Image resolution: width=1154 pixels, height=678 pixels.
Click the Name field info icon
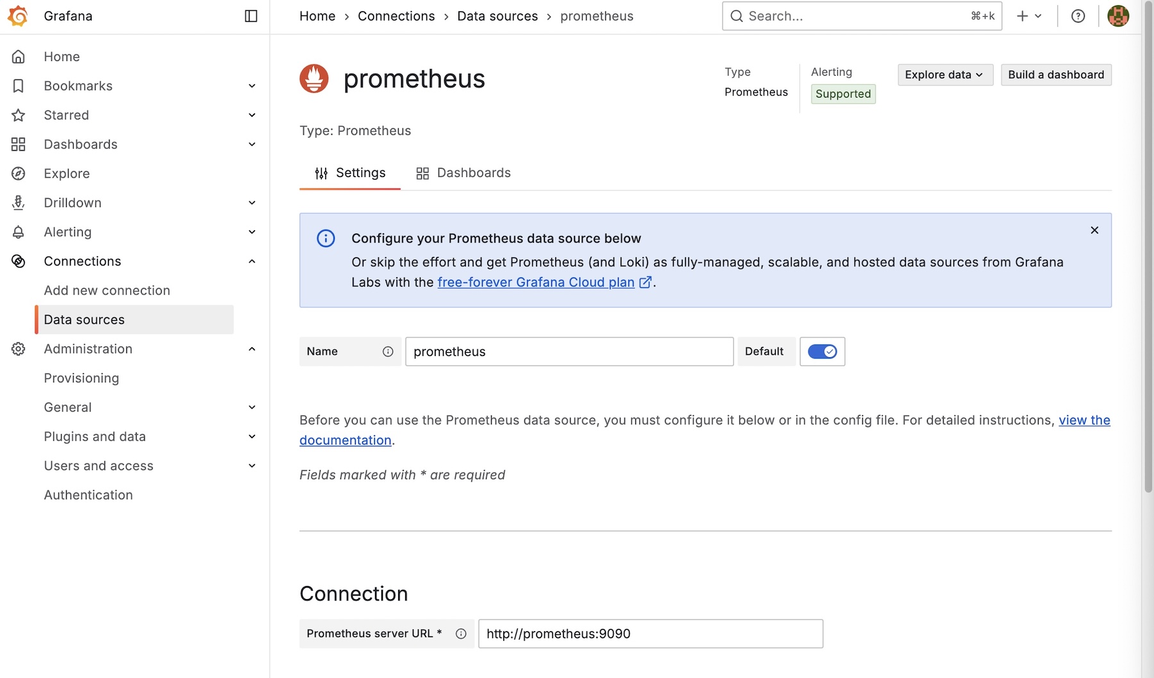point(388,352)
